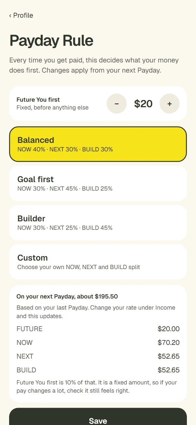Image resolution: width=196 pixels, height=425 pixels.
Task: Click the $20 fixed amount value
Action: pos(143,104)
